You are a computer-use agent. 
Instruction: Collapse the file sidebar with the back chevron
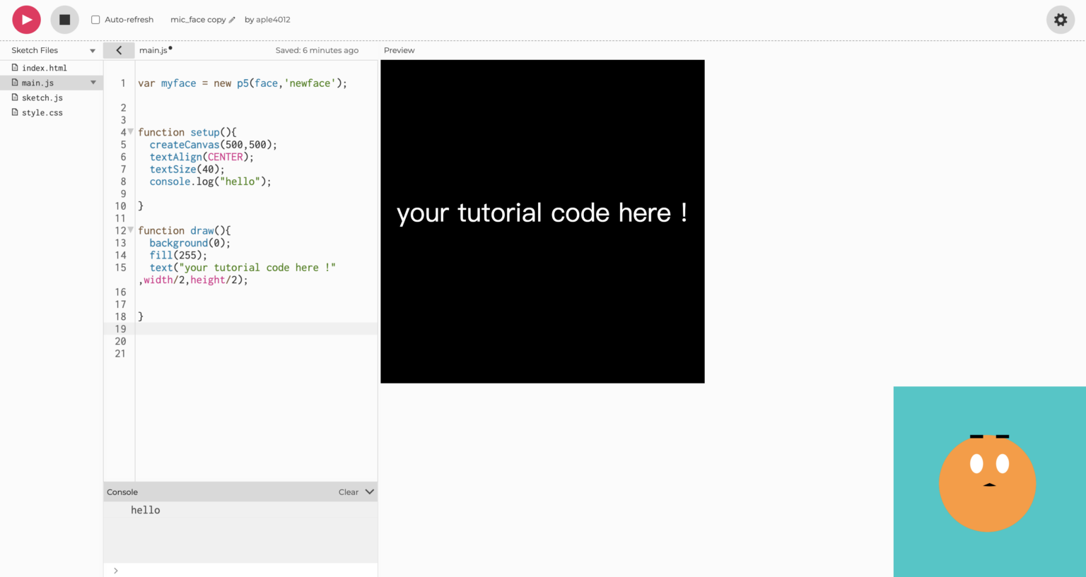[x=119, y=50]
